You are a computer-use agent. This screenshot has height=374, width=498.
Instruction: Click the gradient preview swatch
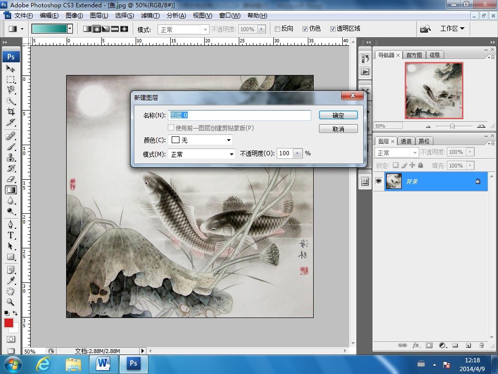pyautogui.click(x=49, y=29)
